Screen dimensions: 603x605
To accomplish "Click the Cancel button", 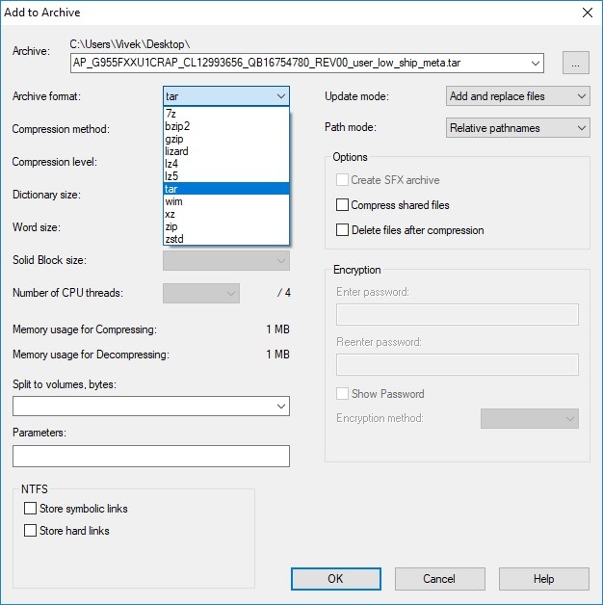I will click(x=440, y=579).
